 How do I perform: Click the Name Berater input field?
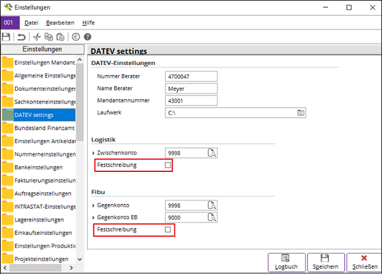pyautogui.click(x=191, y=88)
